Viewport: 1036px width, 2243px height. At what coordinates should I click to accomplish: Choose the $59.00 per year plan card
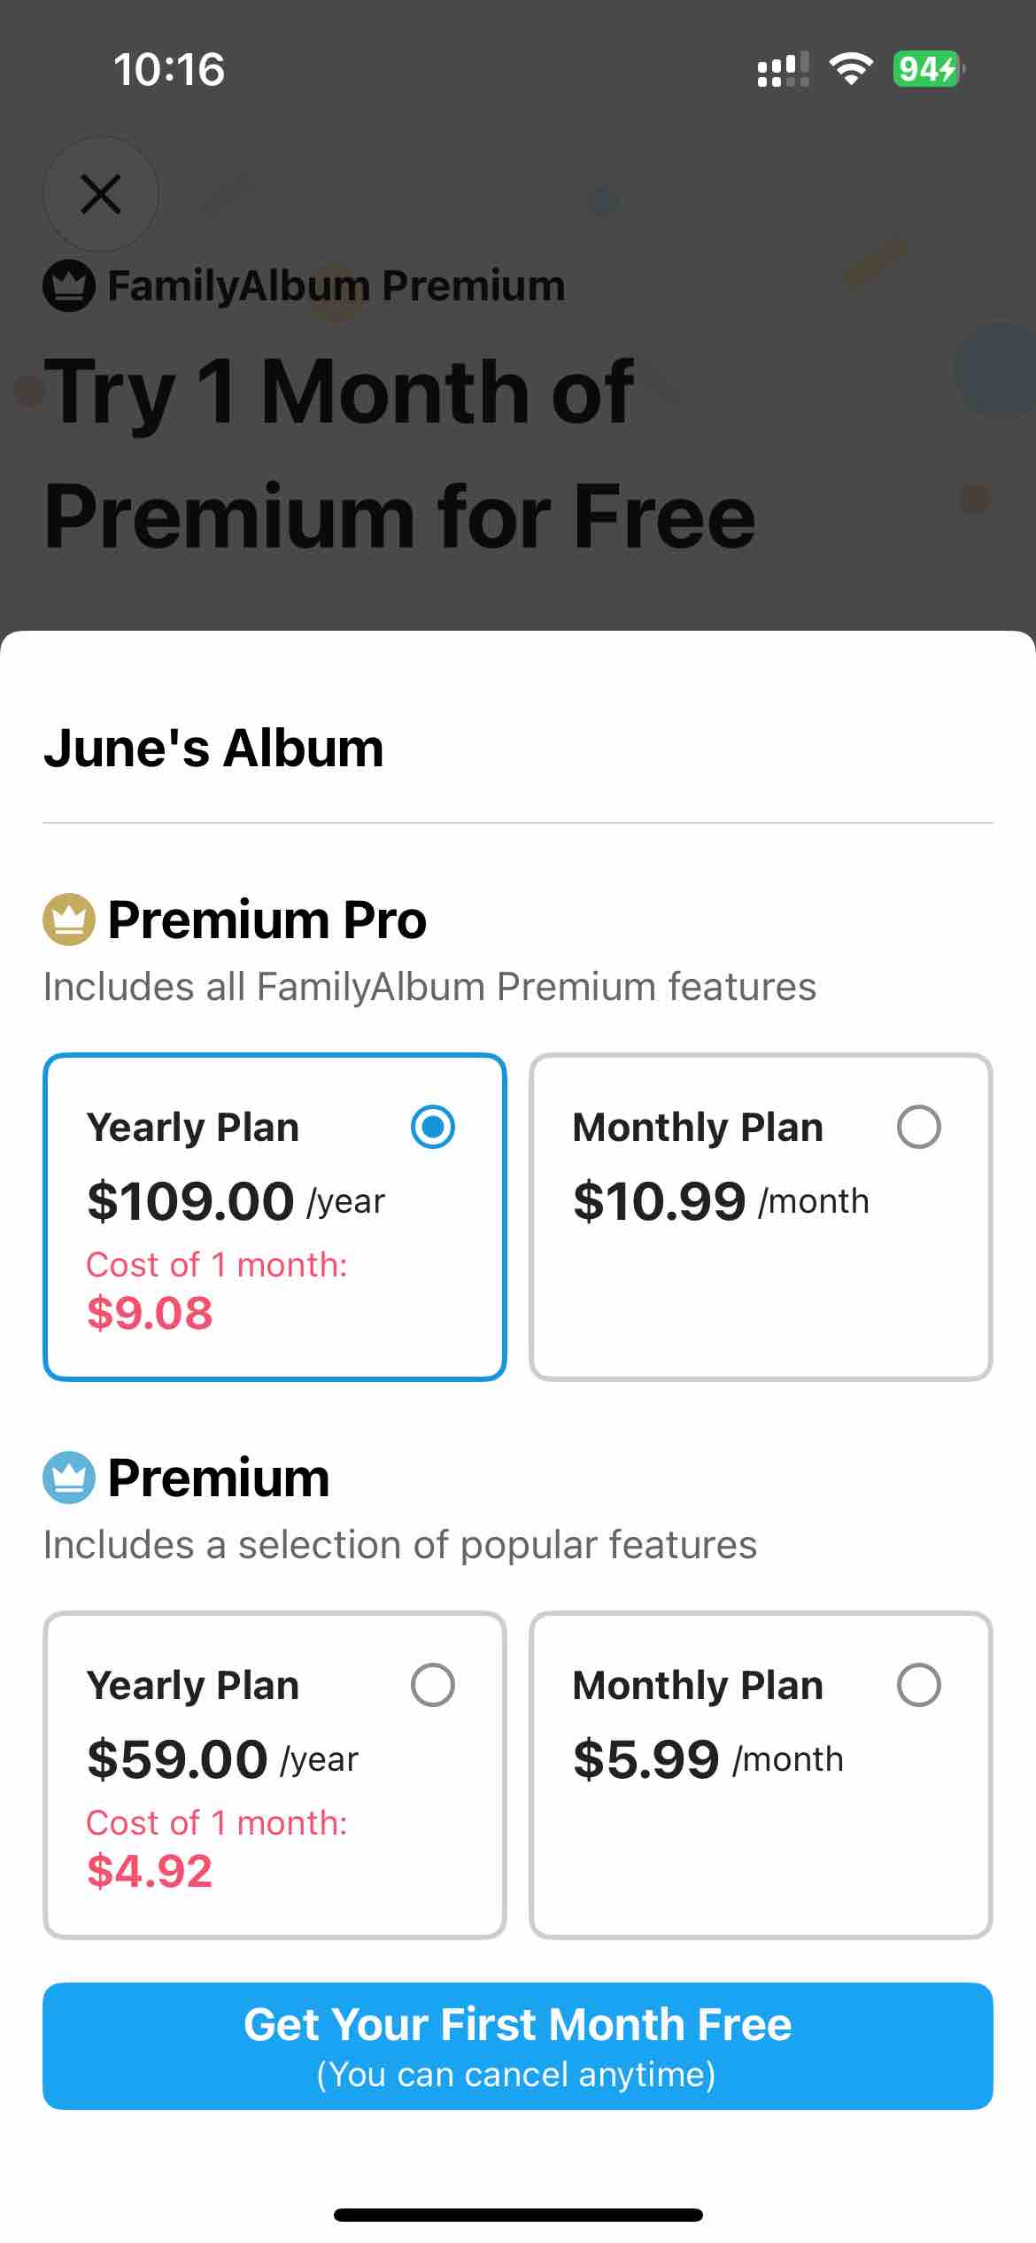pos(274,1774)
